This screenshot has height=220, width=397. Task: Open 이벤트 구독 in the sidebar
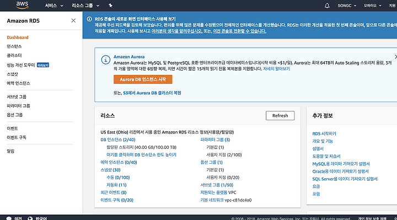17,137
